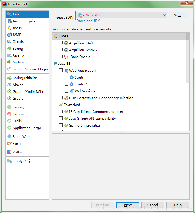This screenshot has width=195, height=213.
Task: Check CDI: Contexts and Dependency Injection
Action: (61, 98)
